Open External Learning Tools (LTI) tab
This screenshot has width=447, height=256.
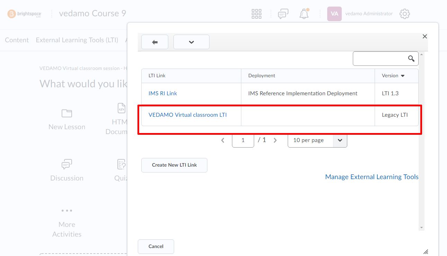tap(77, 40)
